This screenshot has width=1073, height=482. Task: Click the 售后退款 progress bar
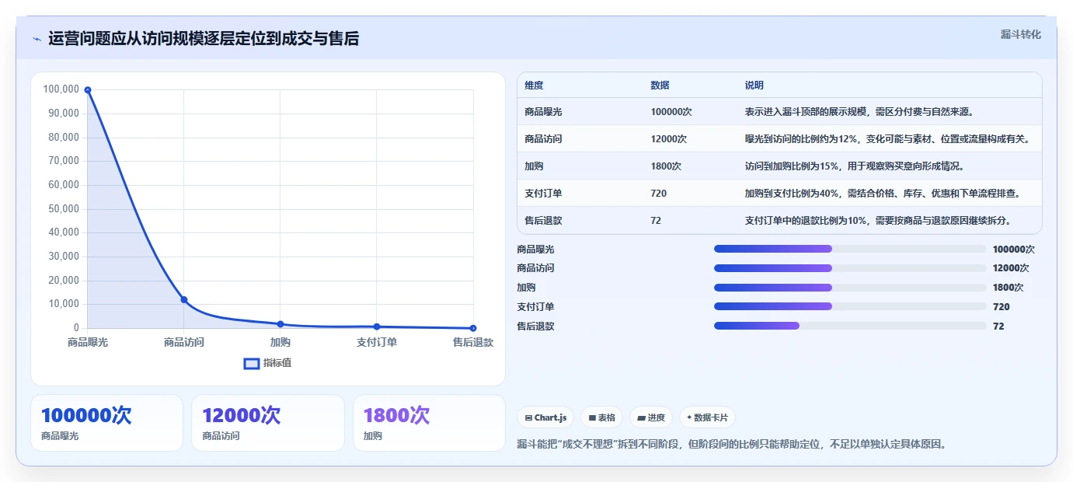coord(850,326)
